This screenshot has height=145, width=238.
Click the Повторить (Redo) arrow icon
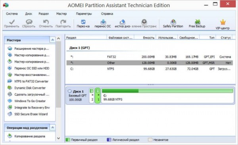pos(63,22)
